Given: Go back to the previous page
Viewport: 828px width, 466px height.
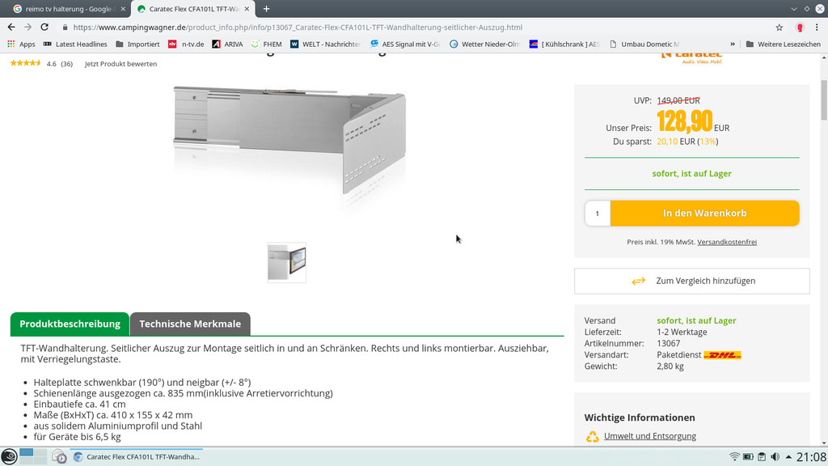Looking at the screenshot, I should [11, 27].
